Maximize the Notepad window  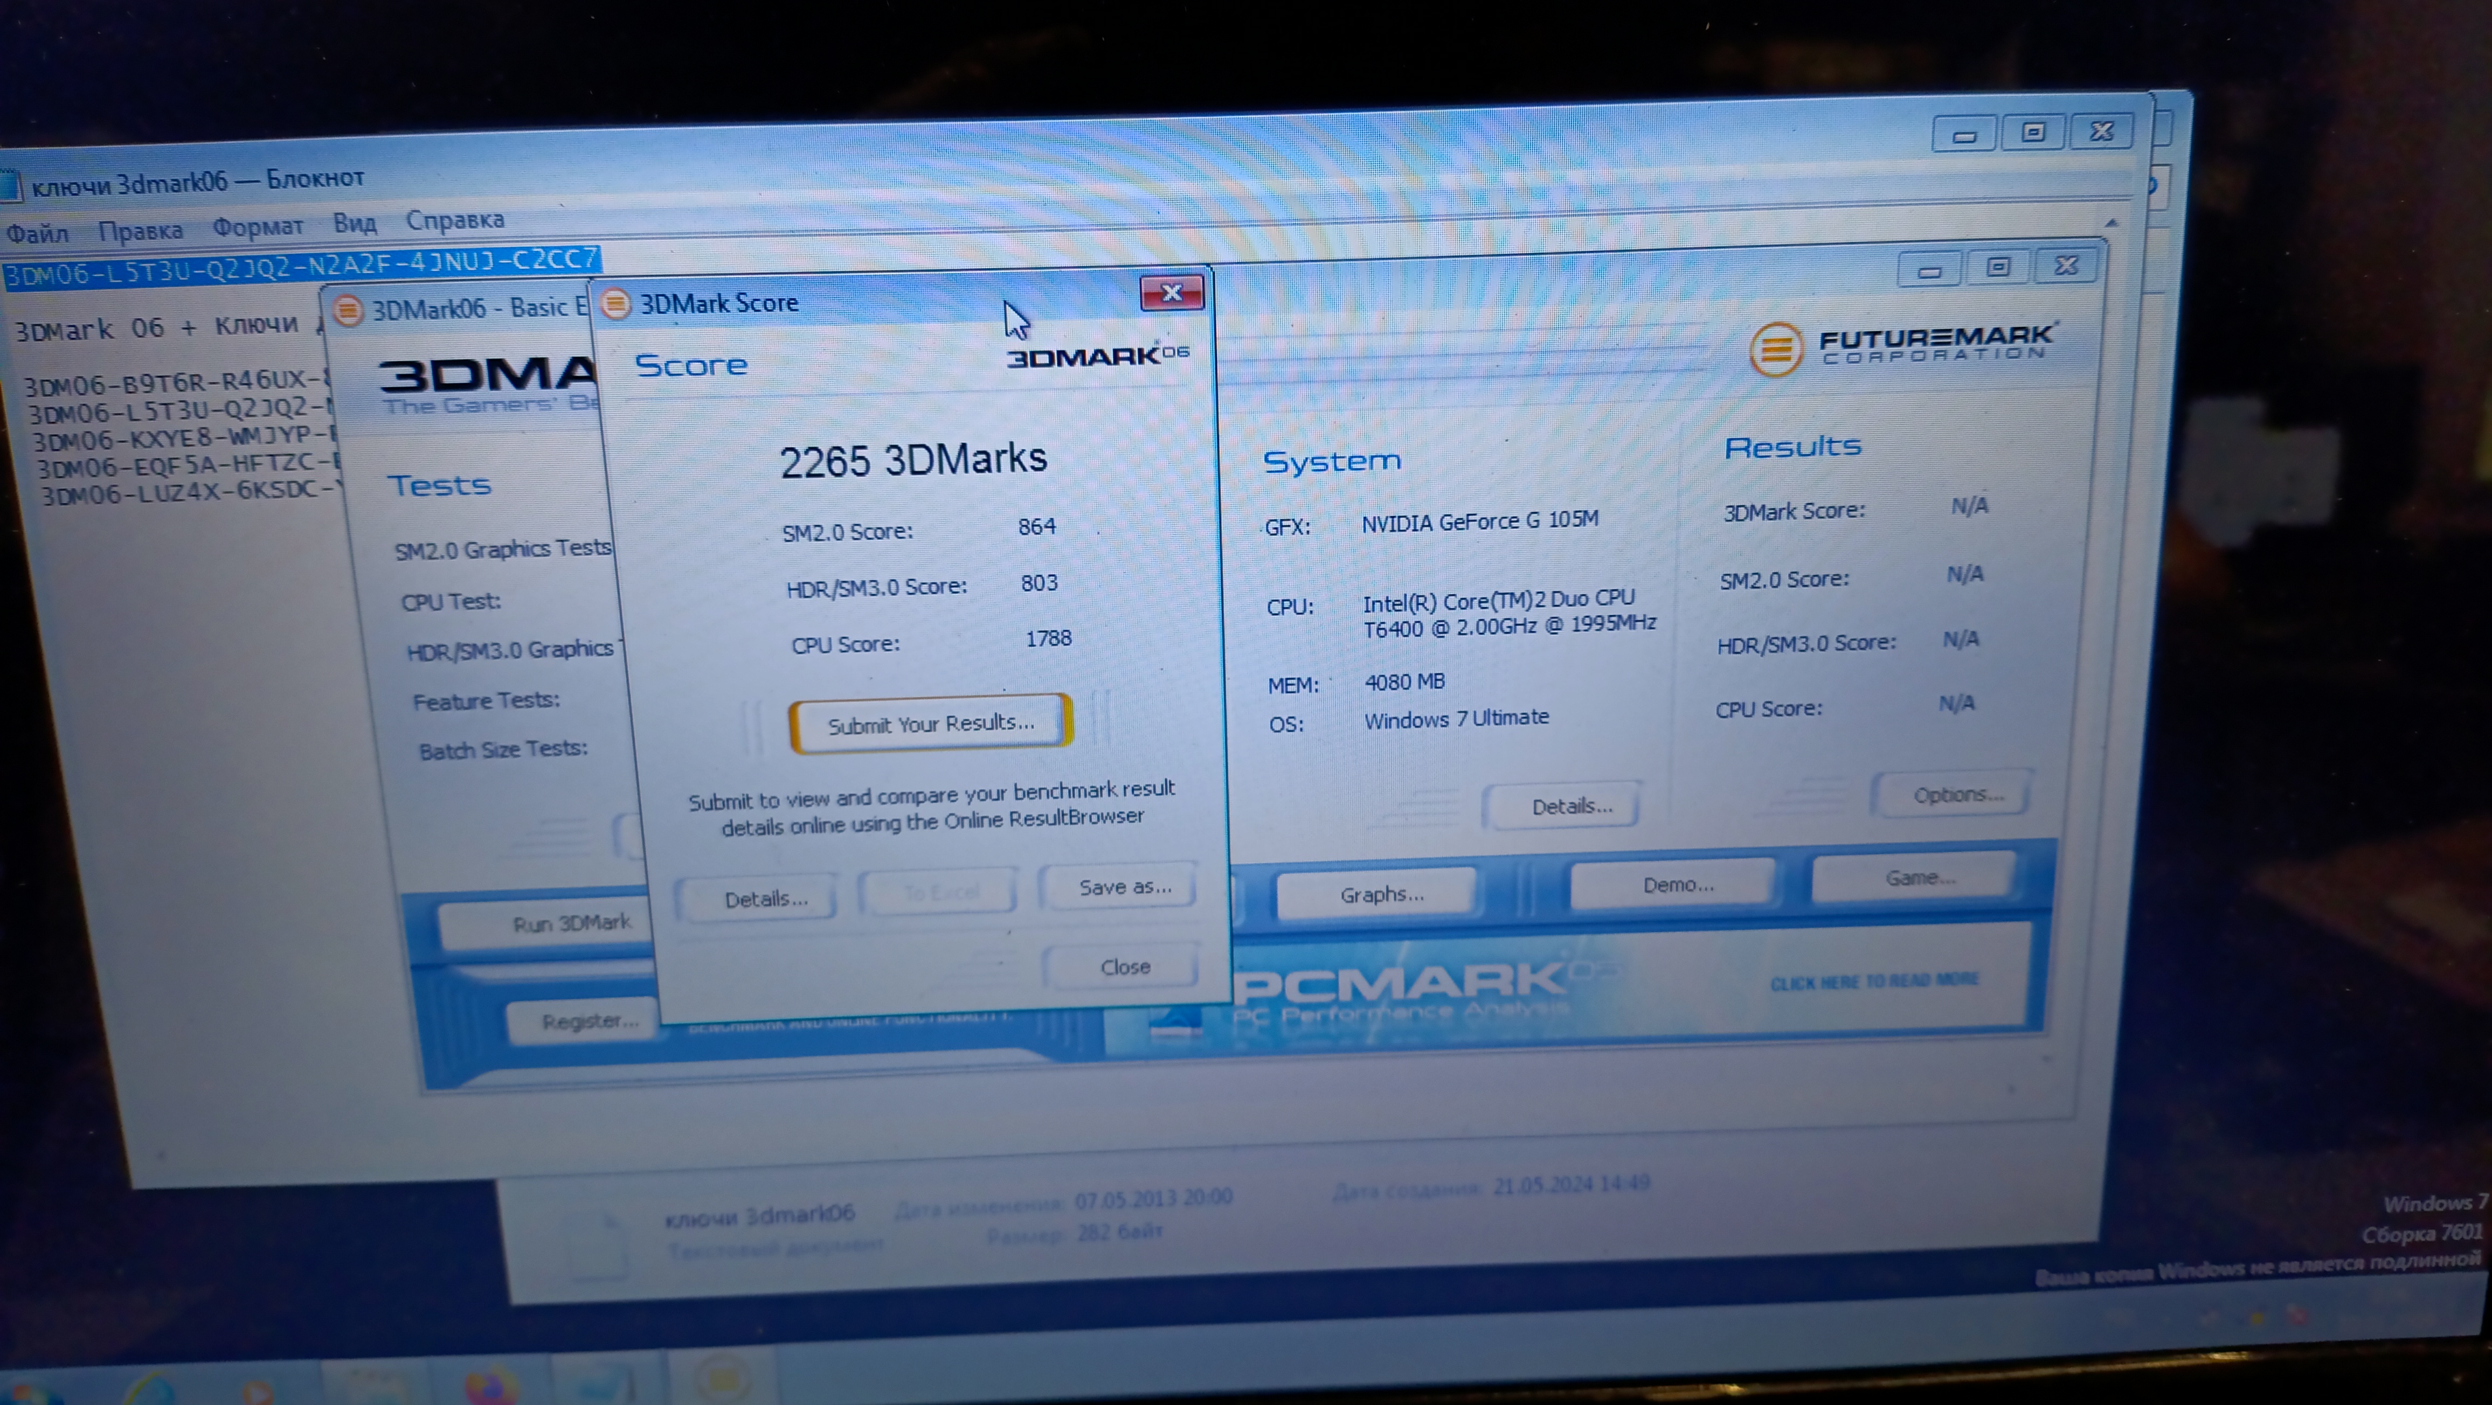[2032, 133]
